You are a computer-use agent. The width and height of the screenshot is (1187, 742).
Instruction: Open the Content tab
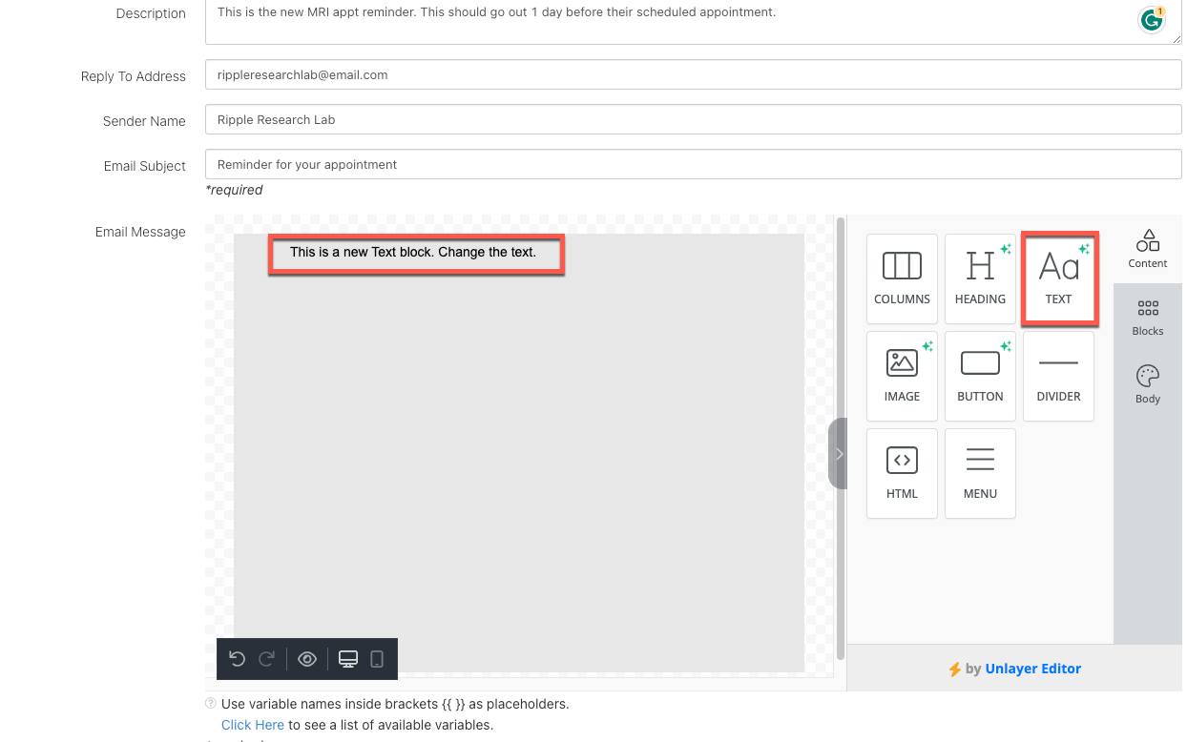click(x=1148, y=249)
